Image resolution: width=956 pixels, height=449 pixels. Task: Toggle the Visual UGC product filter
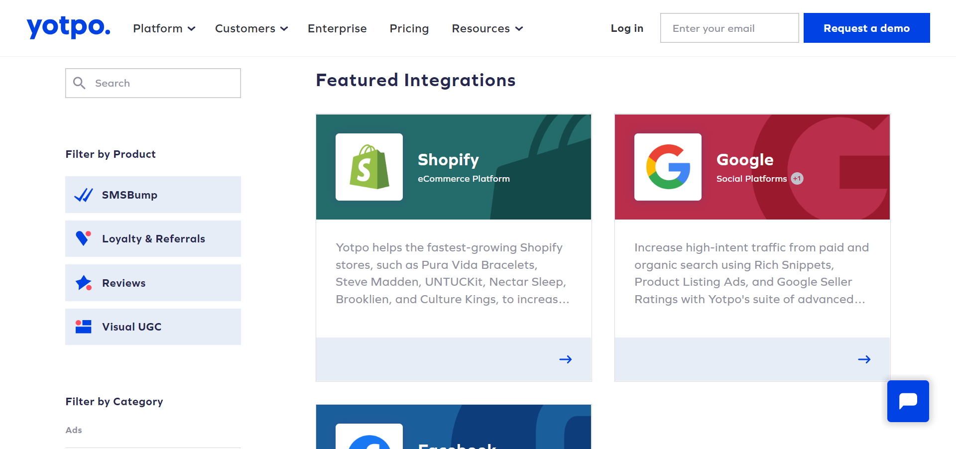pos(131,327)
